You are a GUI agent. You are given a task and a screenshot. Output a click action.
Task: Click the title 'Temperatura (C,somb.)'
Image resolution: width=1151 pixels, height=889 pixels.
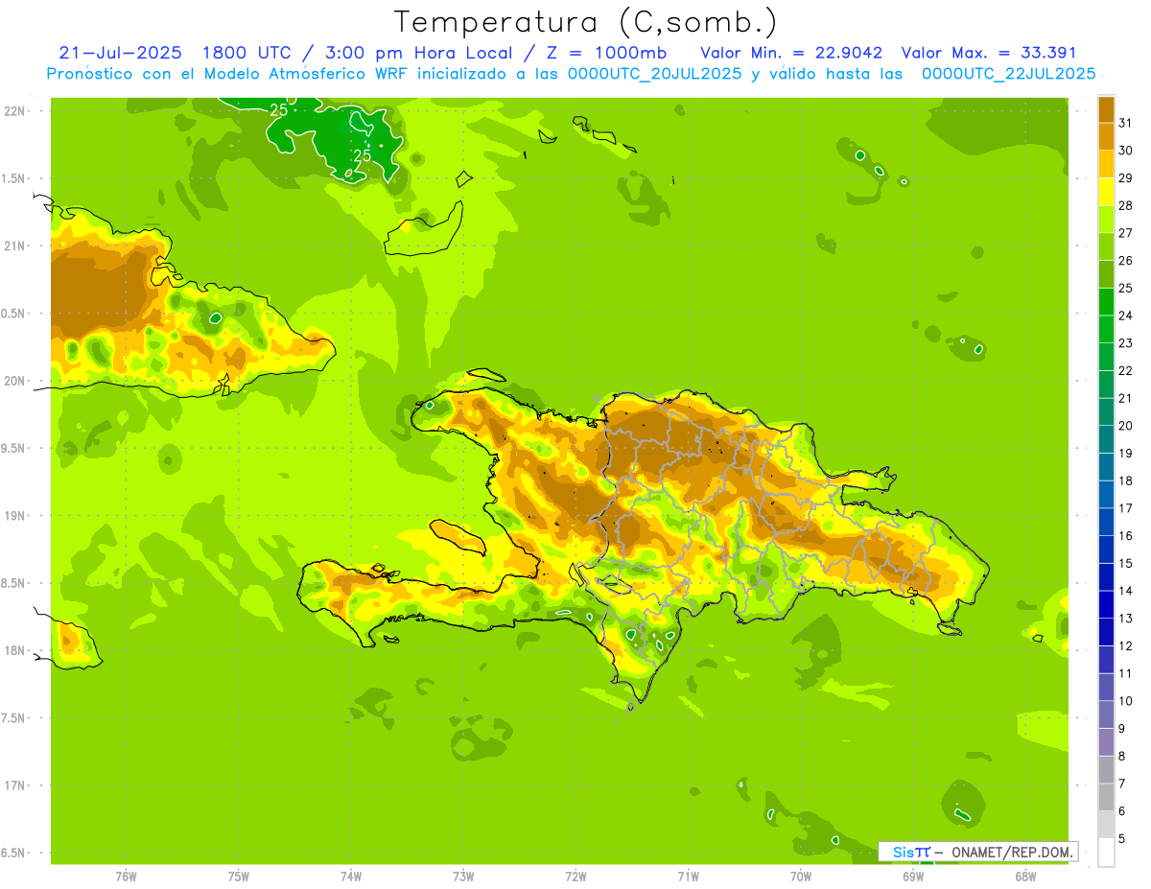(586, 22)
